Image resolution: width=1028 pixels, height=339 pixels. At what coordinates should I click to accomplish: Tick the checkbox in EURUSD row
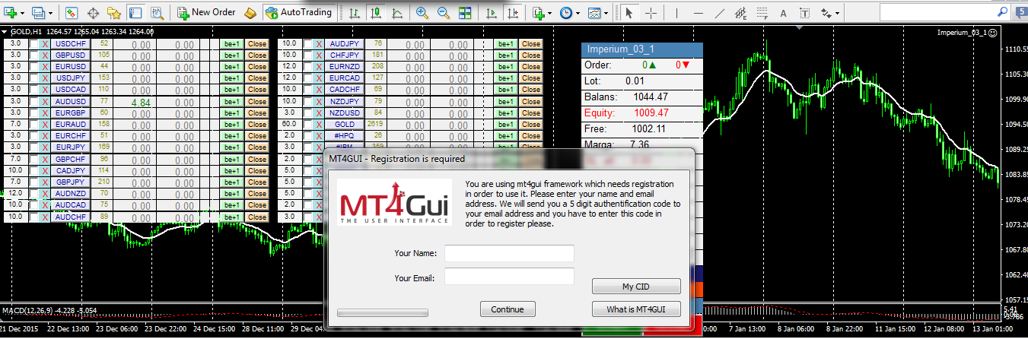coord(33,67)
